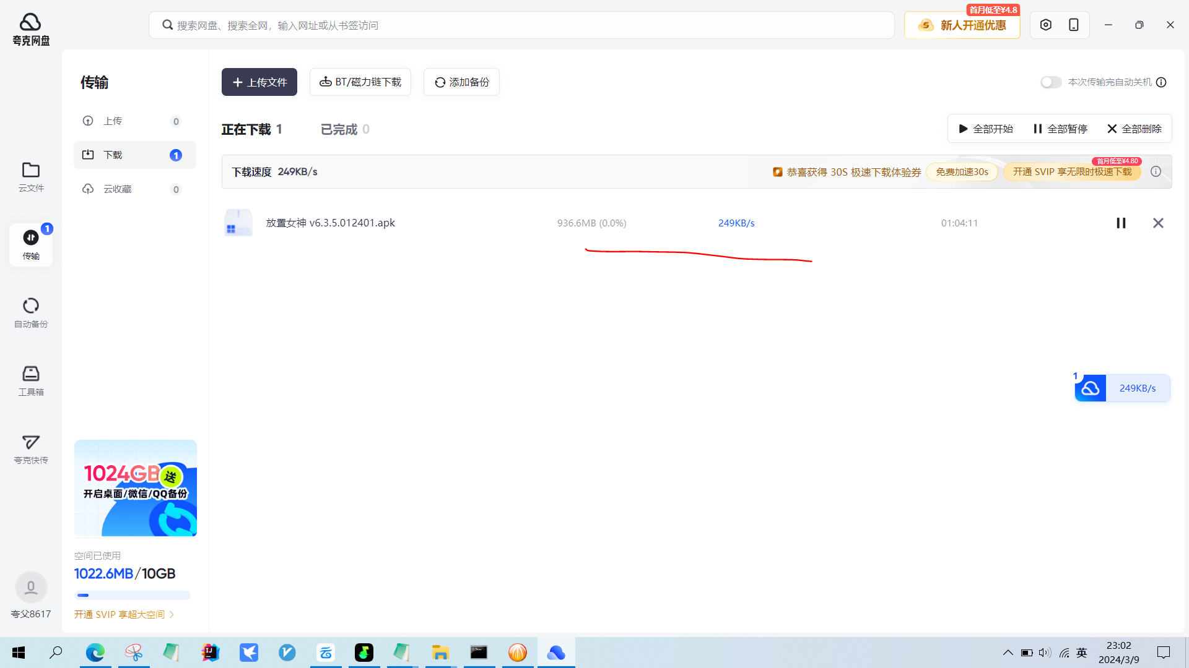The height and width of the screenshot is (668, 1189).
Task: Pause the 放置女神 apk download
Action: pos(1121,223)
